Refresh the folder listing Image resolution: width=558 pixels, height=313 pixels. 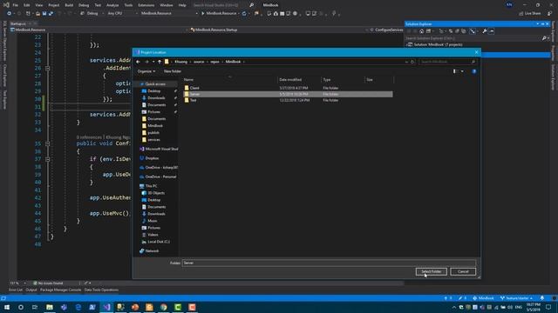(412, 62)
